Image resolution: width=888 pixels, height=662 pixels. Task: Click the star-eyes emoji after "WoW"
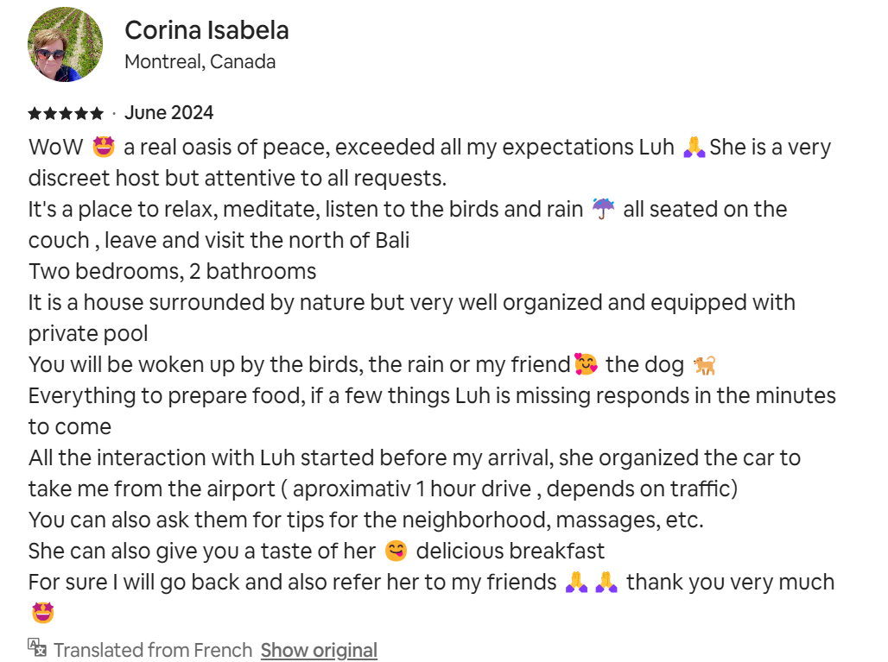104,148
